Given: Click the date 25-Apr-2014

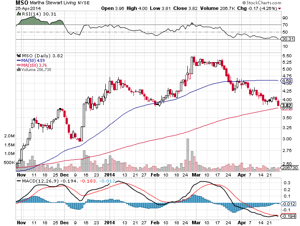Looking at the screenshot, I should point(28,9).
